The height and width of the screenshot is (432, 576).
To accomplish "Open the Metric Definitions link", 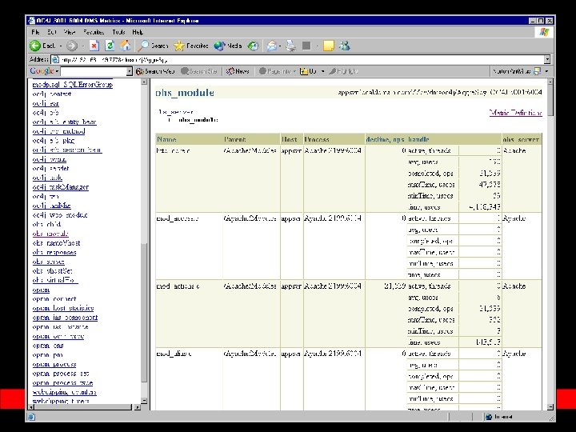I will coord(515,114).
